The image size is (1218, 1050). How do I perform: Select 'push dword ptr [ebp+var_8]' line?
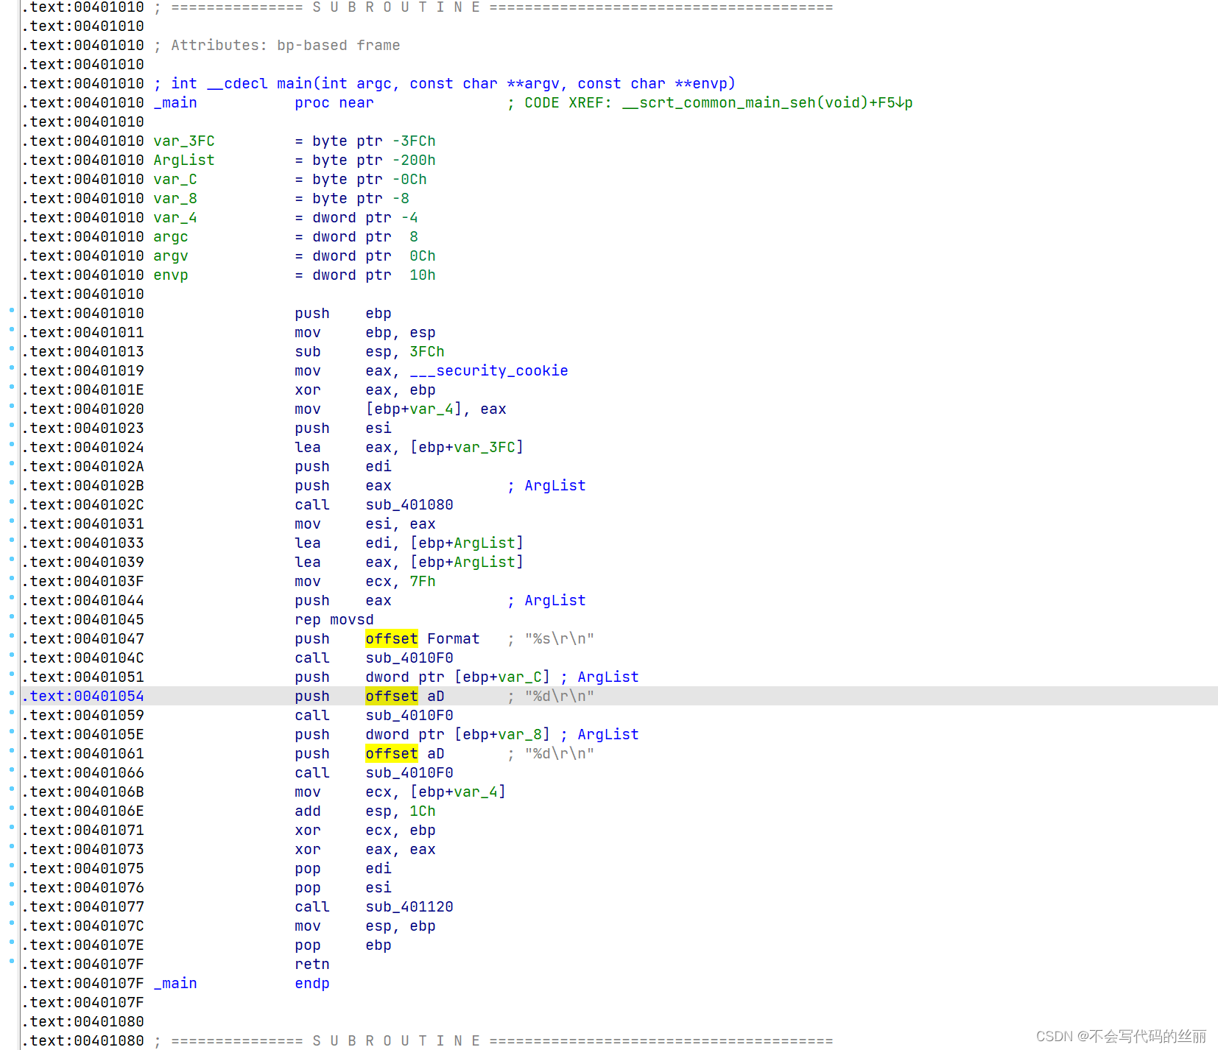coord(423,734)
